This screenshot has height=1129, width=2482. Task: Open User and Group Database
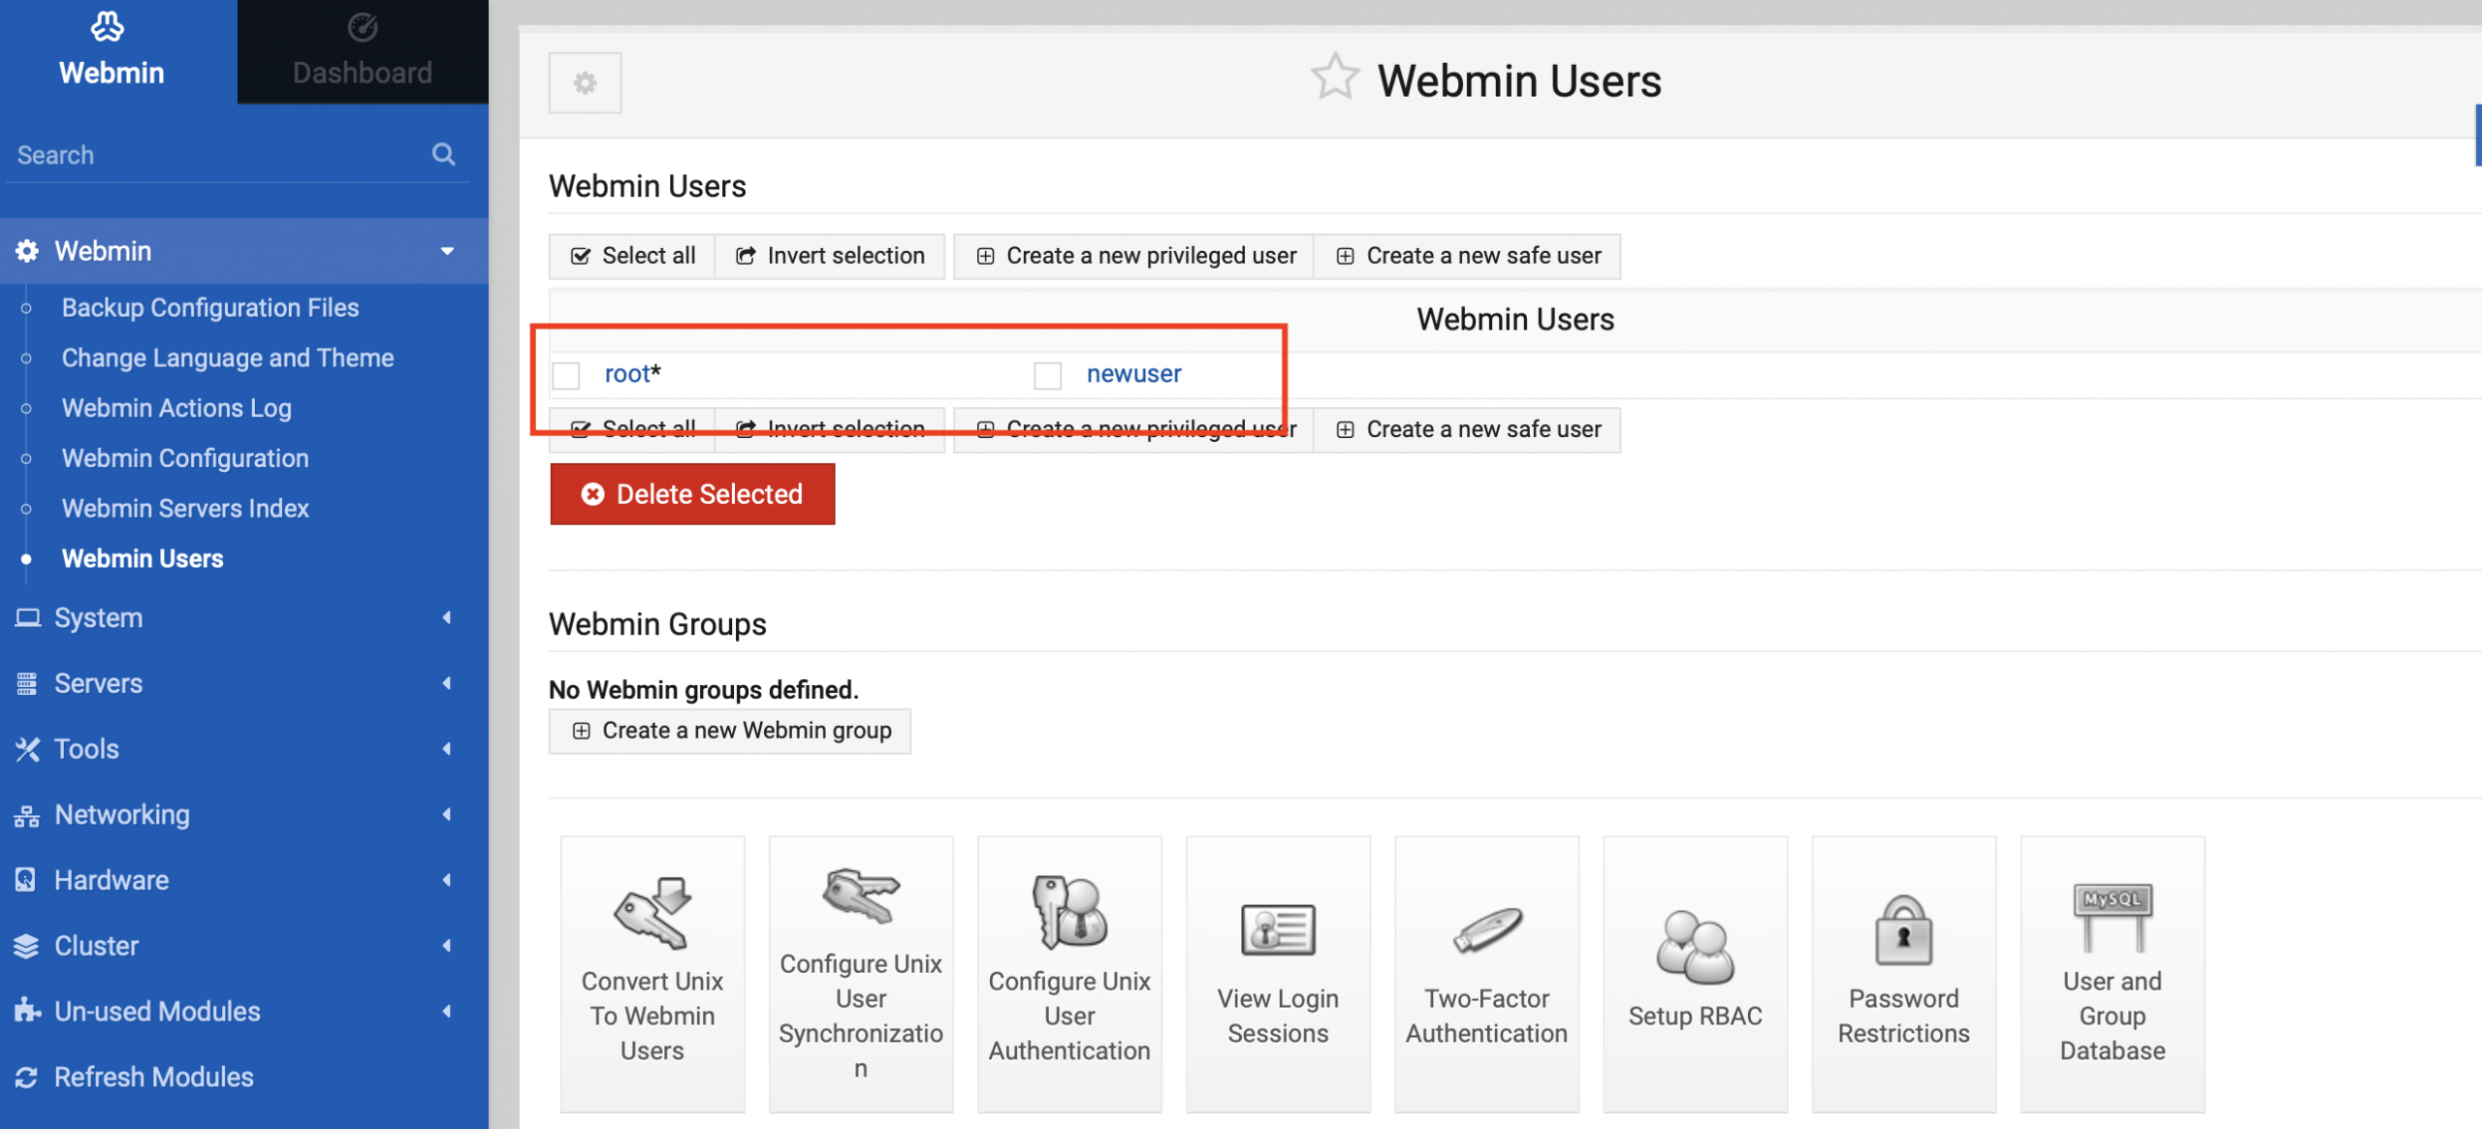click(x=2112, y=973)
